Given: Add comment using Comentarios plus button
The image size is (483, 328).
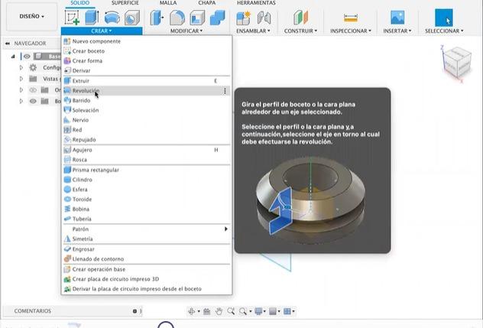Looking at the screenshot, I should click(135, 311).
